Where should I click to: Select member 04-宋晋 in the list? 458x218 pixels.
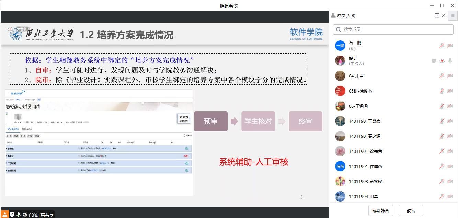click(x=356, y=76)
